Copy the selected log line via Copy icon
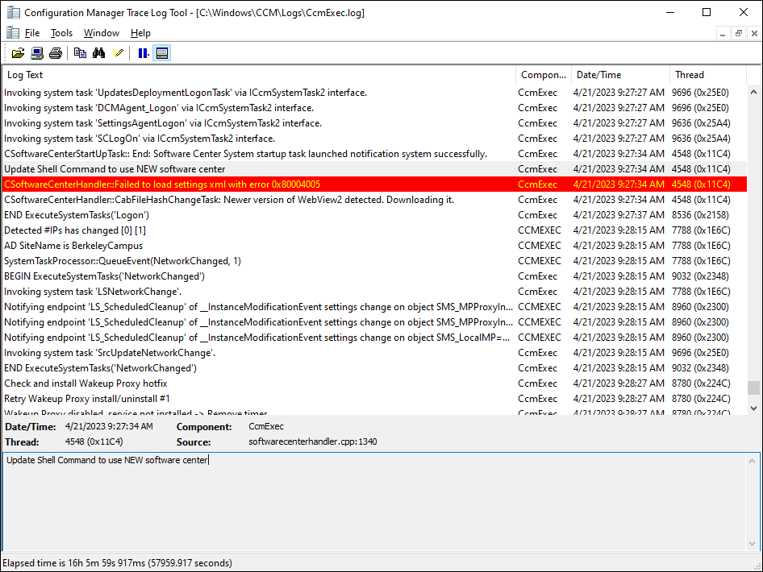This screenshot has width=763, height=572. tap(78, 53)
